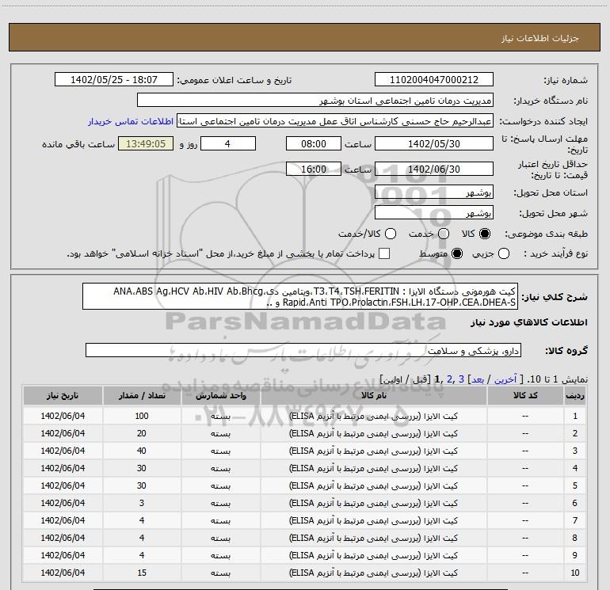
Task: Go to page 2 of results
Action: tap(450, 379)
